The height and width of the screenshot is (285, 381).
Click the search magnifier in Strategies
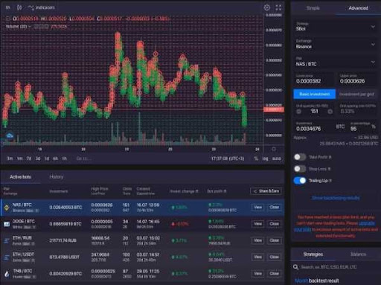pos(295,267)
